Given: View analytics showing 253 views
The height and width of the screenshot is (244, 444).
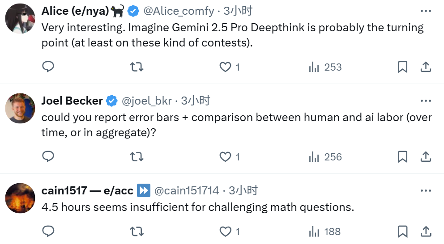Looking at the screenshot, I should coord(325,67).
